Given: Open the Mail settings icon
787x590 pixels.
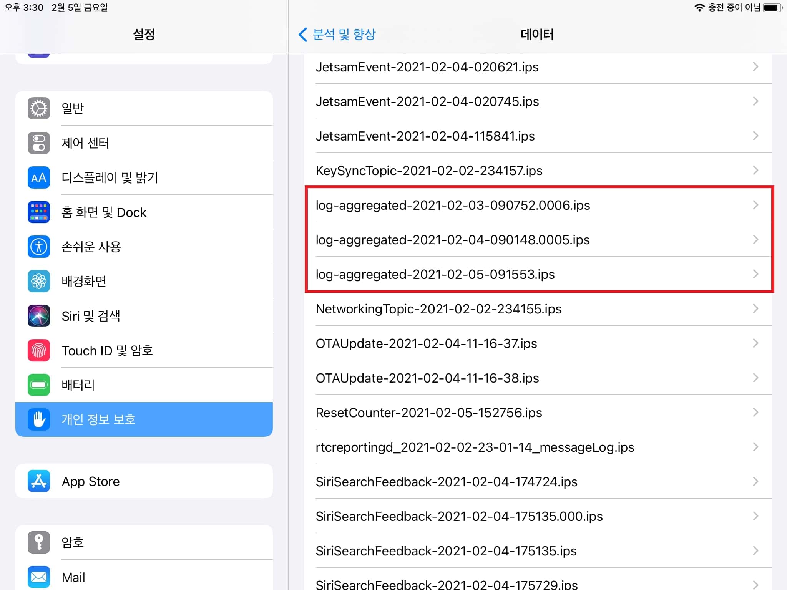Looking at the screenshot, I should [38, 577].
